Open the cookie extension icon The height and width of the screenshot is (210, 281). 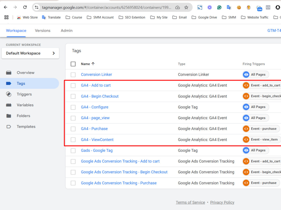pyautogui.click(x=239, y=7)
